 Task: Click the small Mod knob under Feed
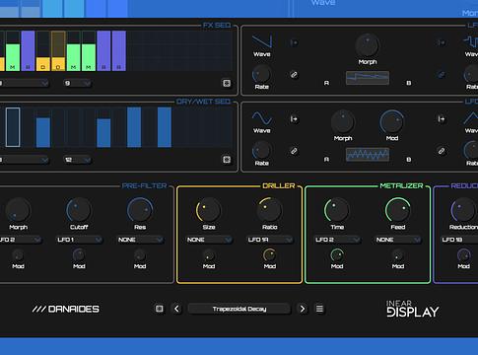tap(398, 255)
